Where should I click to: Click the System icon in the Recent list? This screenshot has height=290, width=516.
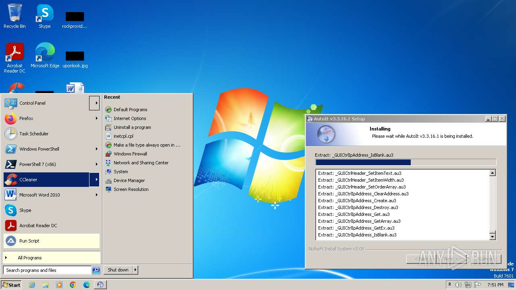tap(108, 172)
